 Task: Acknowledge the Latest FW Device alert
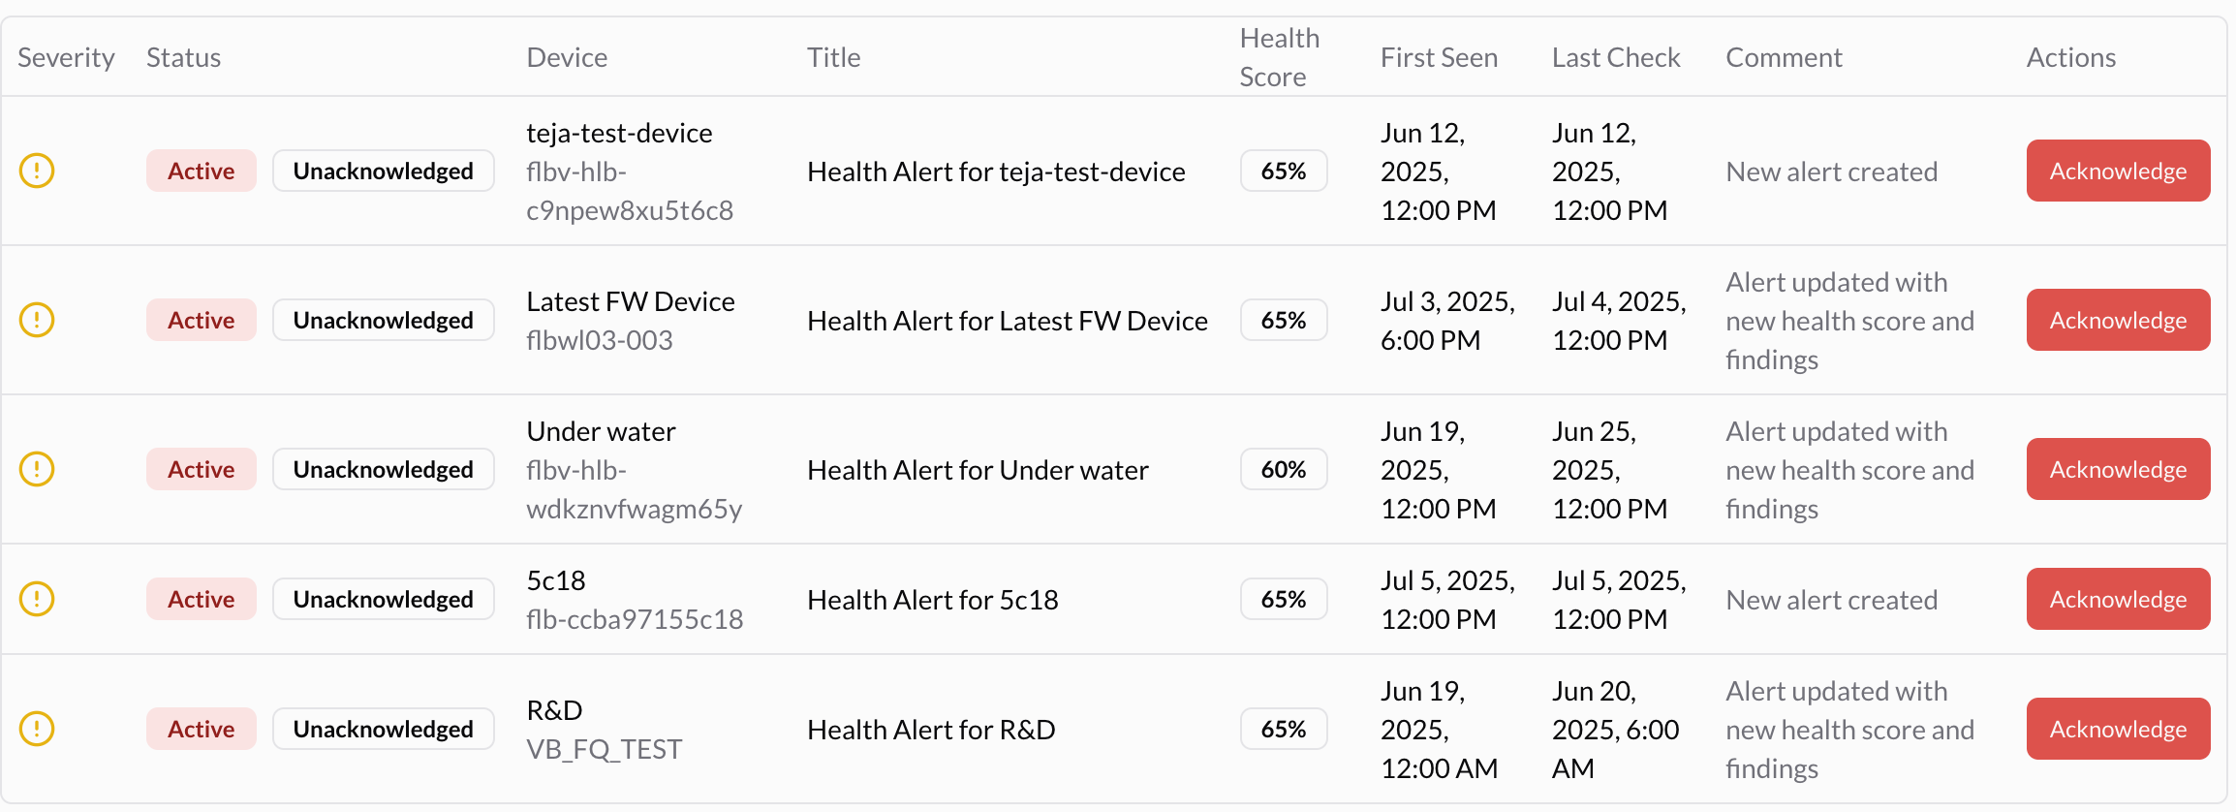(x=2118, y=320)
